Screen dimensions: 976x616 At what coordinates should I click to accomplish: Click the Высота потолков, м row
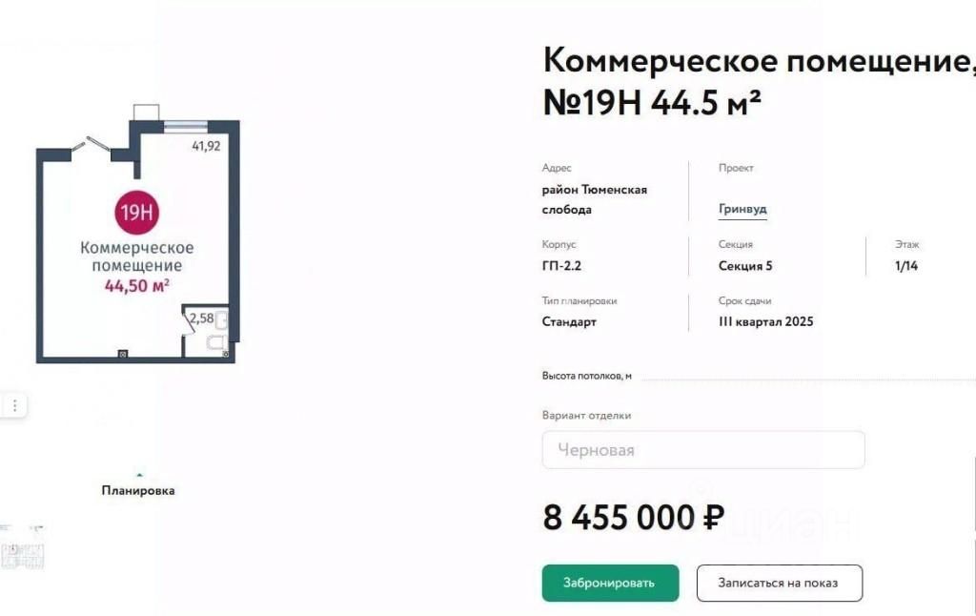(x=759, y=377)
